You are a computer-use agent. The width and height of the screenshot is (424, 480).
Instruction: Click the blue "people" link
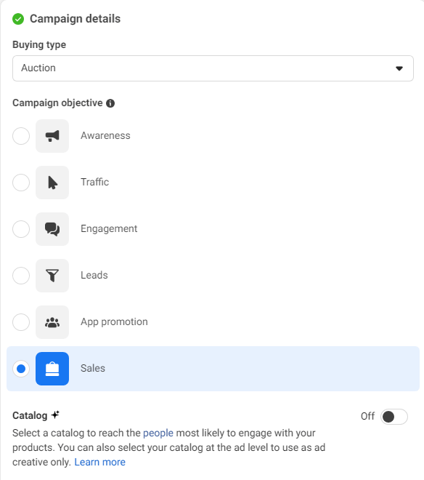pos(158,433)
